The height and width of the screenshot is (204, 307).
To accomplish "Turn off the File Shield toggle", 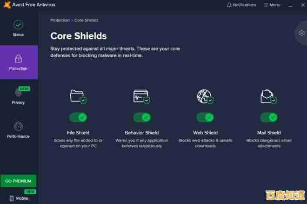I will [78, 117].
